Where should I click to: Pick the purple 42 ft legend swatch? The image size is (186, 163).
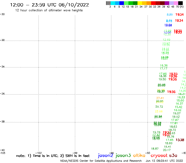167,3
